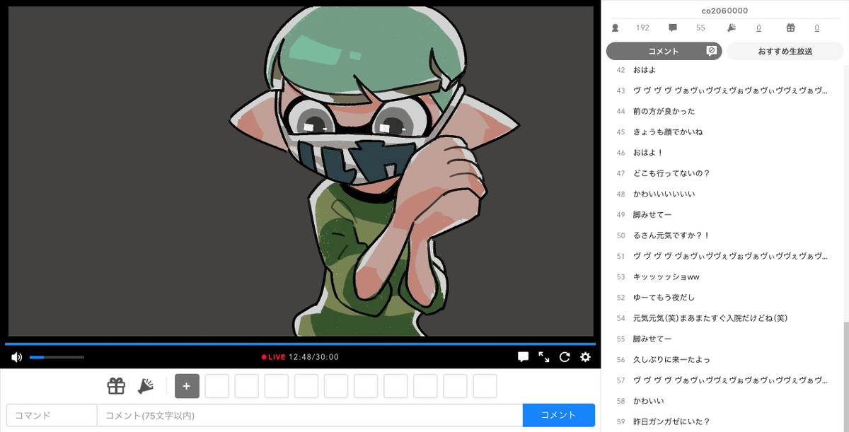This screenshot has width=849, height=432.
Task: Switch to the コメント tab
Action: click(664, 51)
